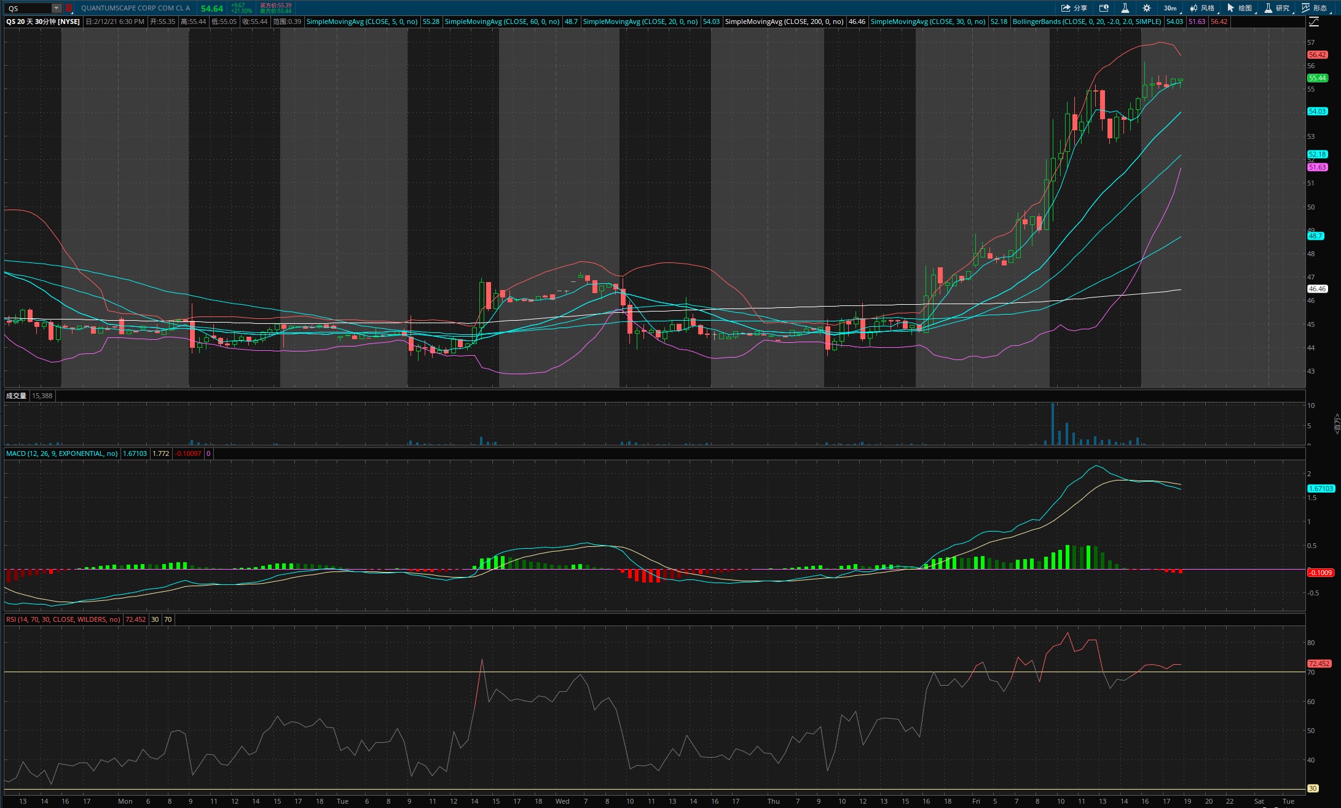The image size is (1341, 808).
Task: Click the bid price 买方价:55.39
Action: pyautogui.click(x=275, y=6)
